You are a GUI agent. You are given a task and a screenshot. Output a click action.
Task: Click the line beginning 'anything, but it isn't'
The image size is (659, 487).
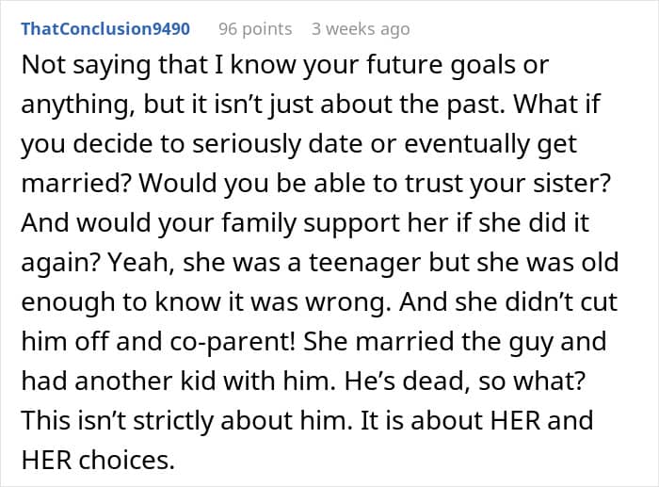[311, 104]
